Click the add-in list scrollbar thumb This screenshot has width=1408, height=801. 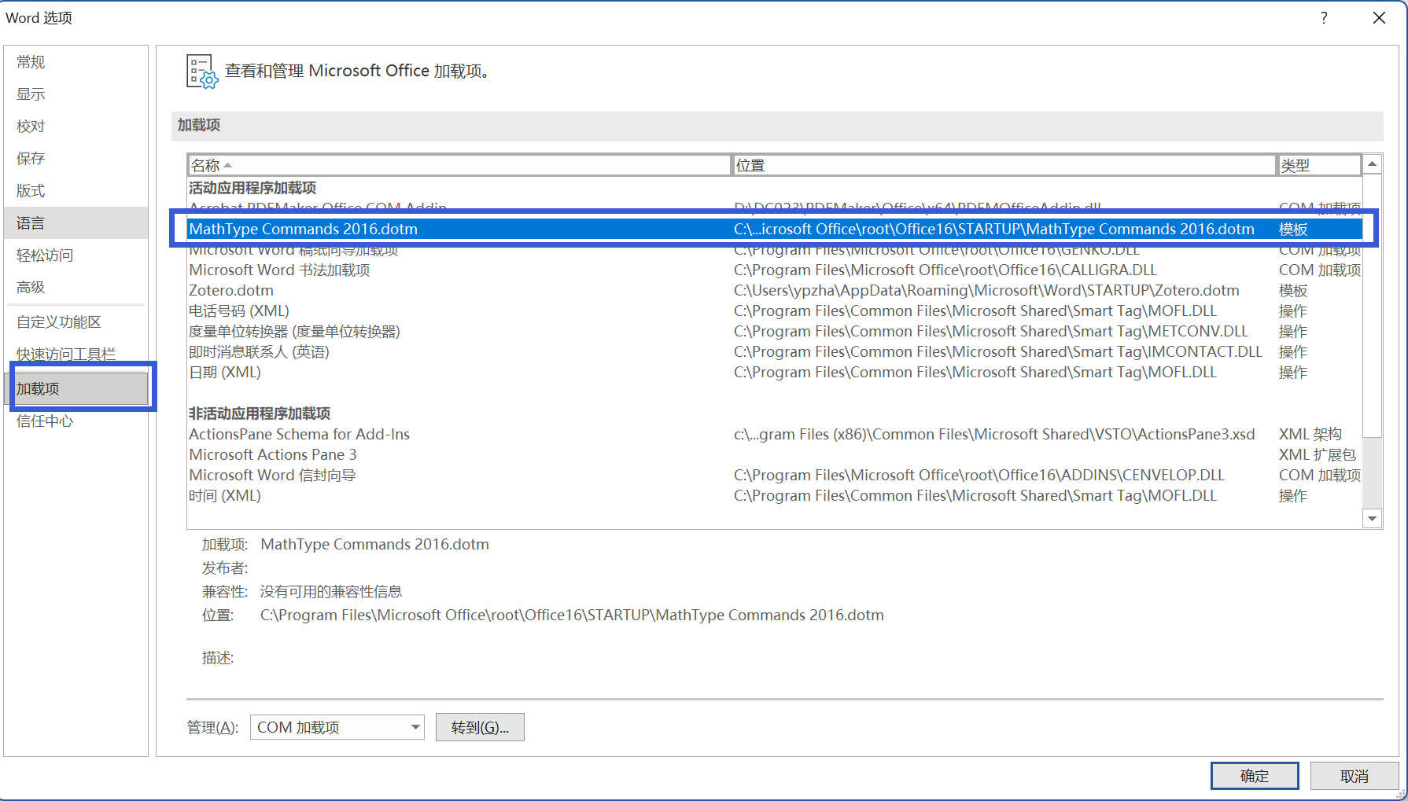(1372, 305)
